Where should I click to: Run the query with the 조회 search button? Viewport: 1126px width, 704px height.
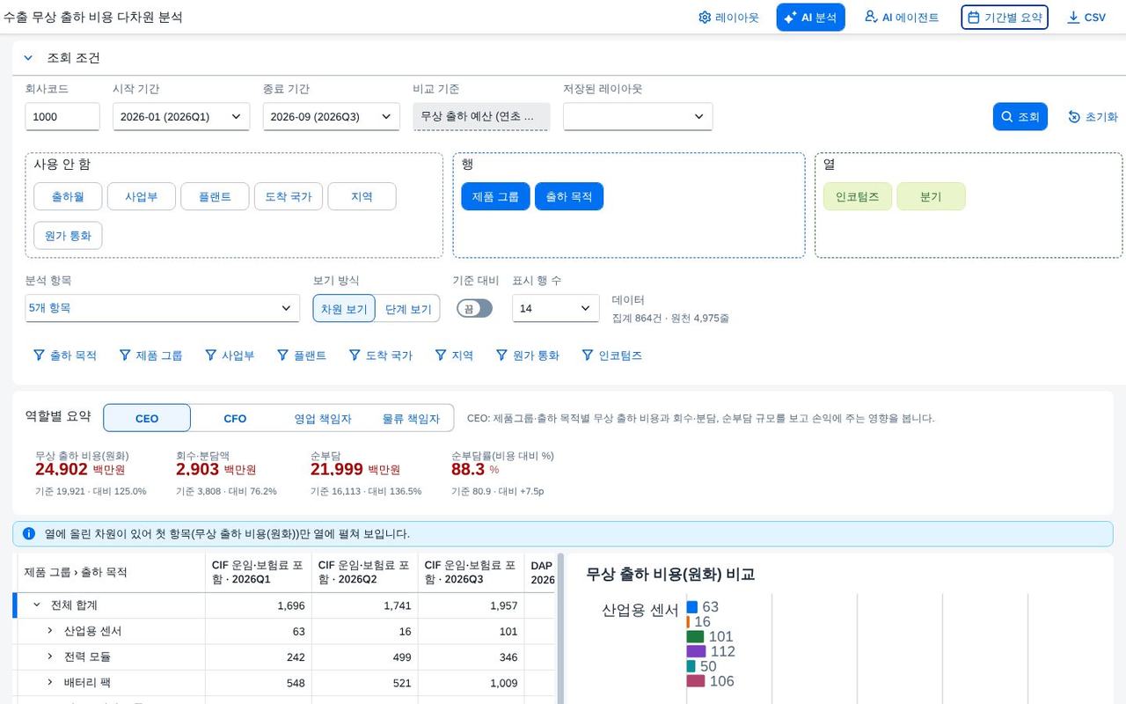(x=1020, y=117)
